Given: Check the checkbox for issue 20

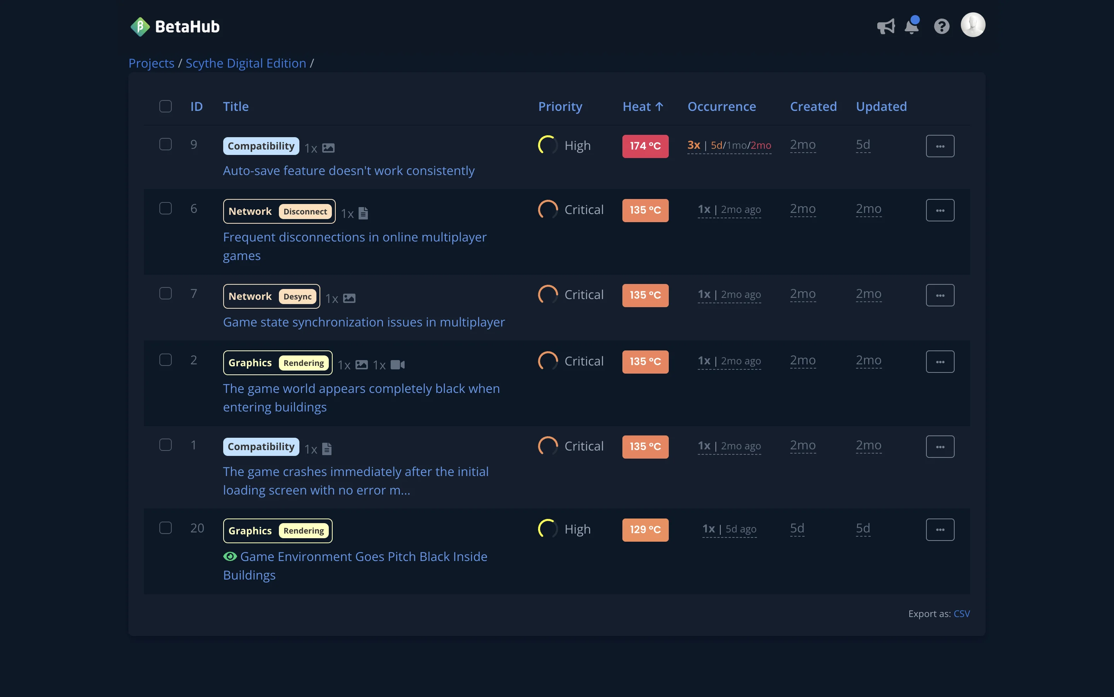Looking at the screenshot, I should click(165, 528).
